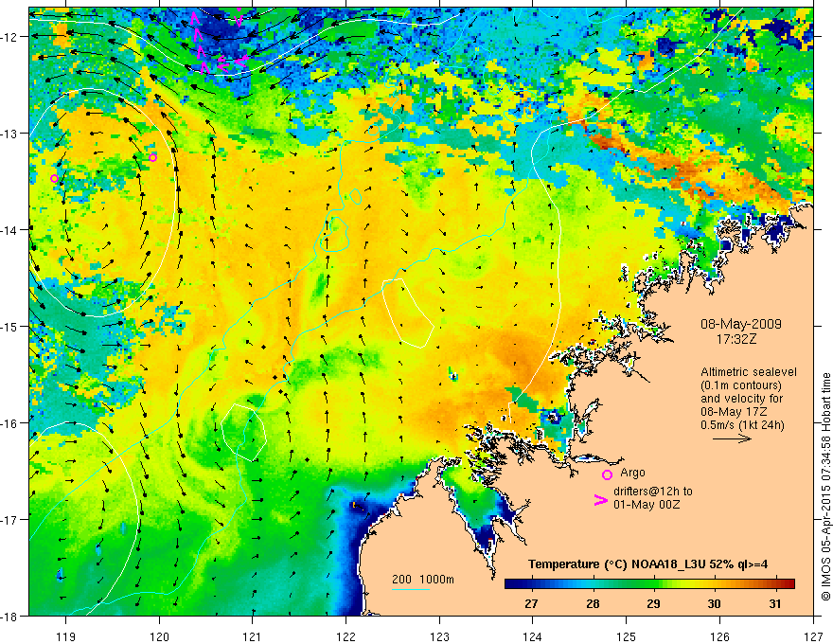833x644 pixels.
Task: Click the longitude axis label '126'
Action: coord(719,636)
